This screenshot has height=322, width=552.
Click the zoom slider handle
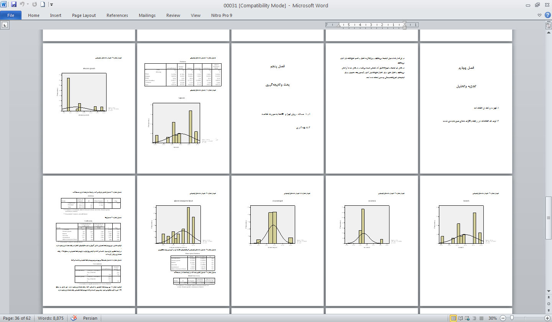(x=513, y=318)
